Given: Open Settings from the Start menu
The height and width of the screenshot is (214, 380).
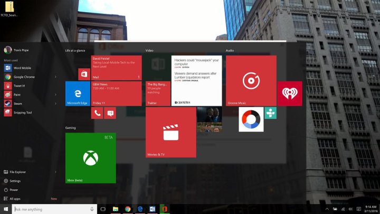Looking at the screenshot, I should [x=15, y=181].
